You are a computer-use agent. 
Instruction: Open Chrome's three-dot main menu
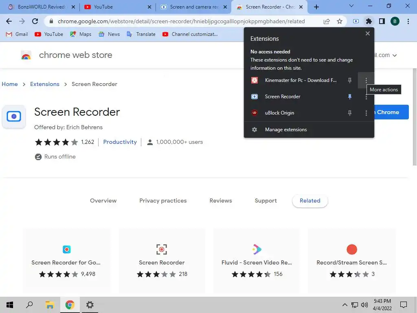pyautogui.click(x=408, y=21)
